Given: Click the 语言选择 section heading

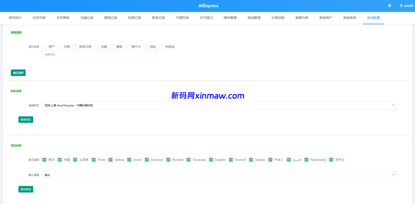Looking at the screenshot, I should (x=16, y=146).
